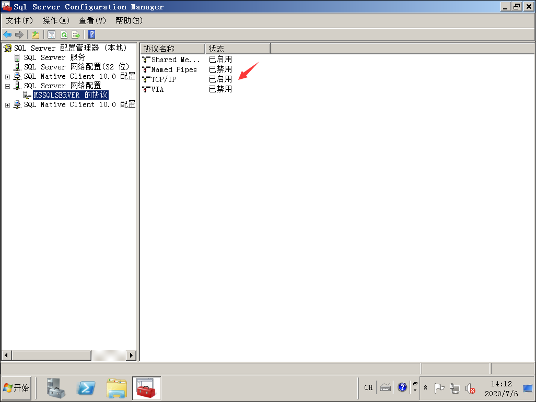The image size is (536, 402).
Task: Show hidden tray icons arrow
Action: 426,388
